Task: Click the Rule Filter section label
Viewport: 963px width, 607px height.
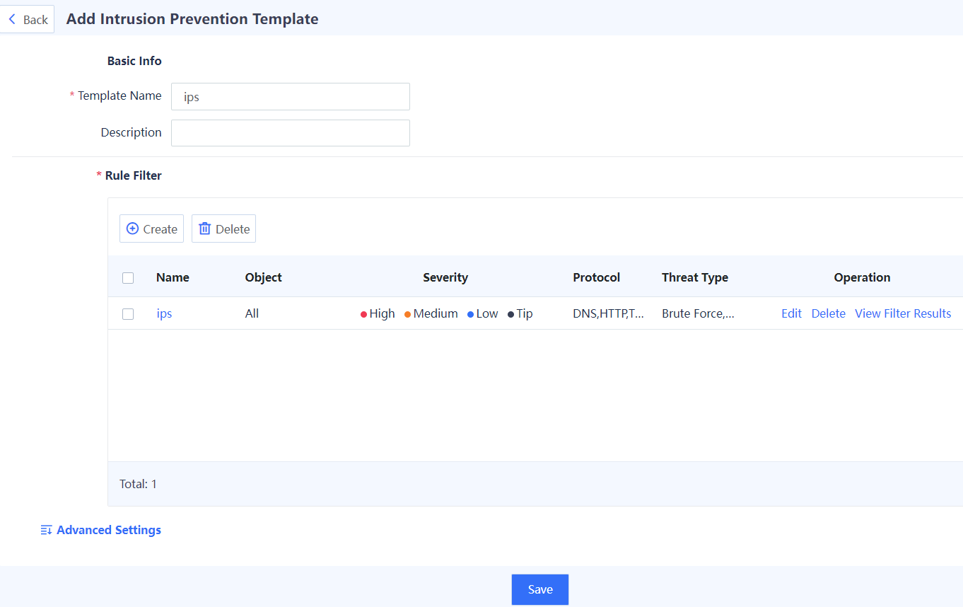Action: tap(133, 175)
